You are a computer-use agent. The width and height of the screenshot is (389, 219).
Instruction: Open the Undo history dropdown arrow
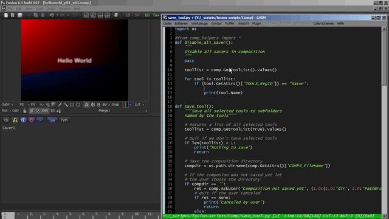tap(57, 15)
